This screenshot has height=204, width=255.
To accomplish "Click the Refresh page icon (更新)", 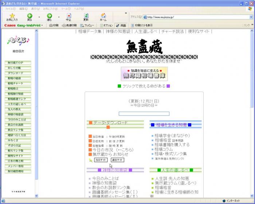I will click(x=86, y=16).
